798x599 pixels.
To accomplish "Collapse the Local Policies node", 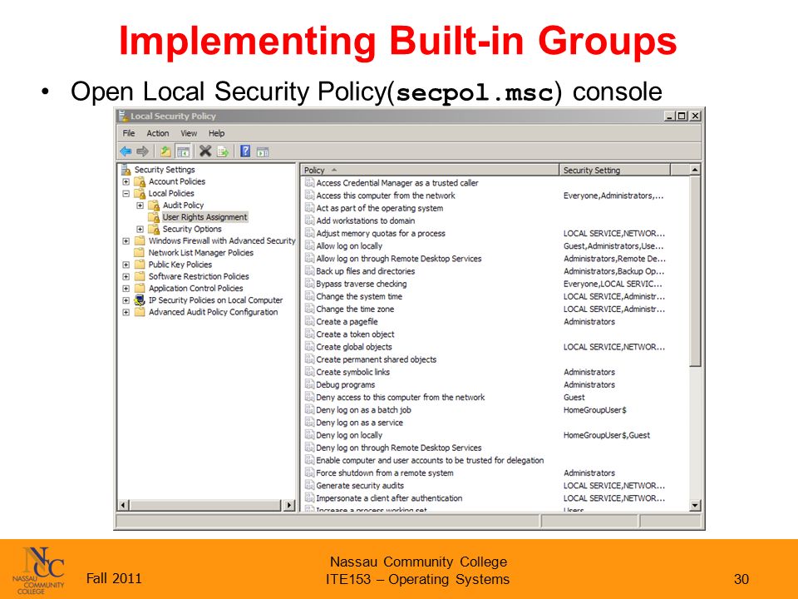I will pyautogui.click(x=126, y=194).
